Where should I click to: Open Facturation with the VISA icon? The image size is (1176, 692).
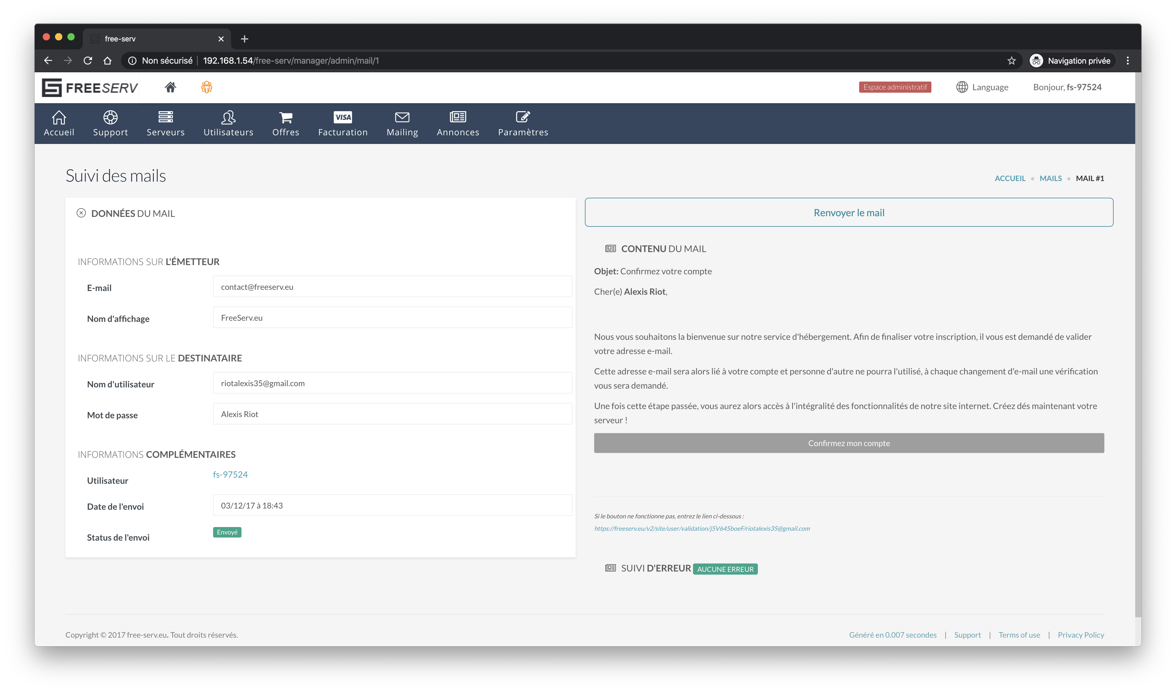[x=342, y=123]
